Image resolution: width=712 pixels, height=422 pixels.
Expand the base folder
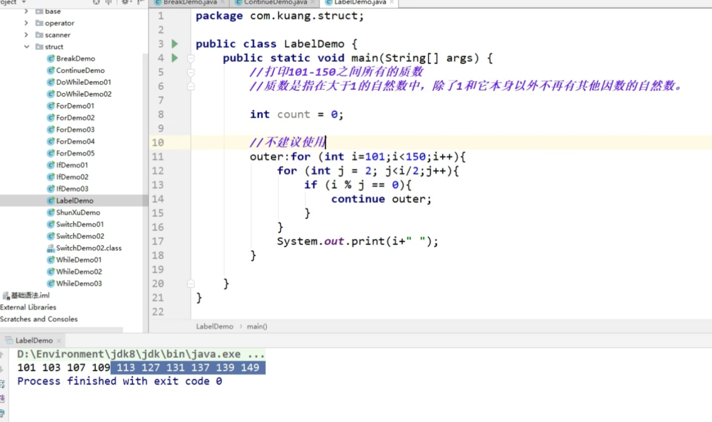point(26,11)
